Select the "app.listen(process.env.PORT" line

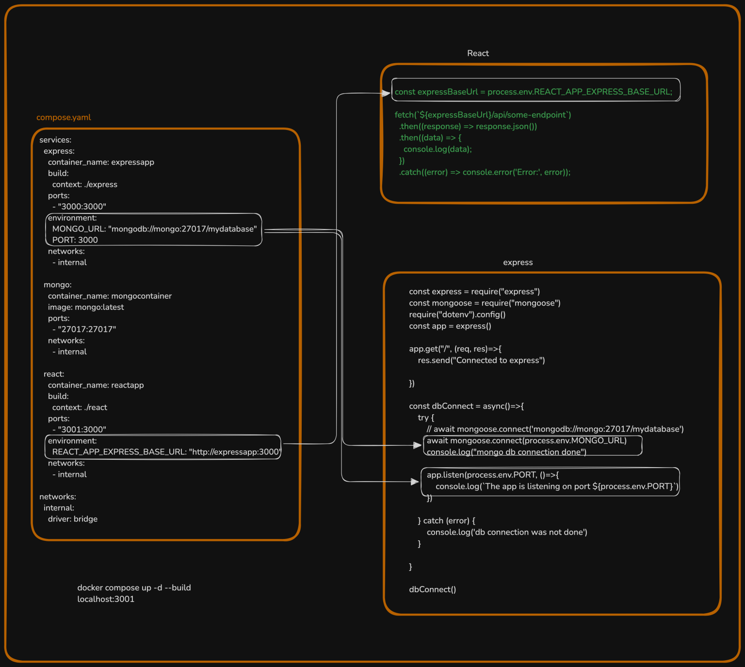pyautogui.click(x=493, y=475)
